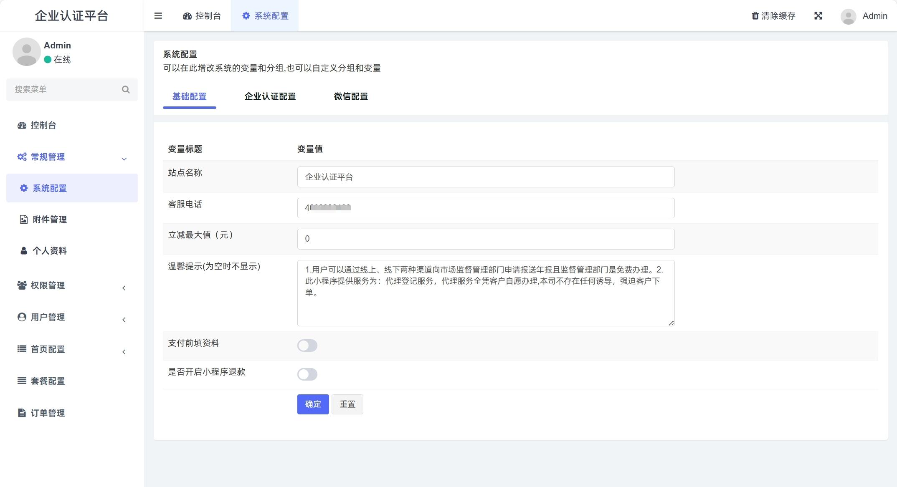Click the 重置 reset button
This screenshot has width=897, height=487.
pos(347,404)
